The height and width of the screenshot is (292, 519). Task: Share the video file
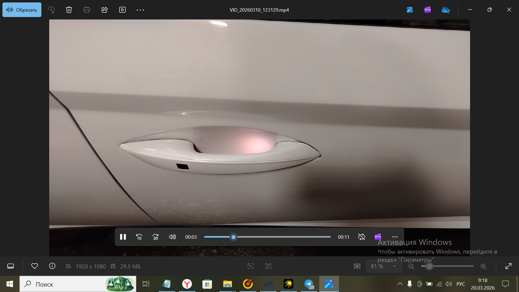105,10
